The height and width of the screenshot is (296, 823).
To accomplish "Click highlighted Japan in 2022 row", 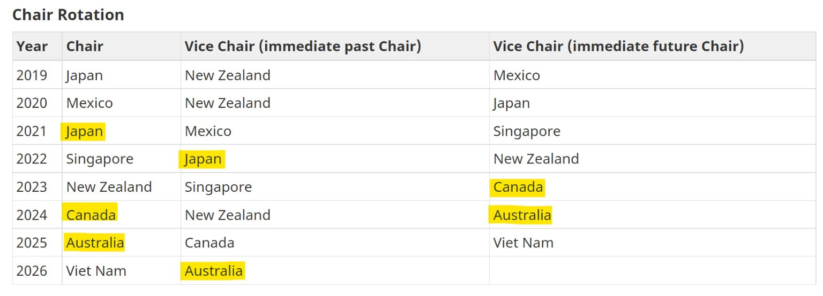I will tap(203, 159).
